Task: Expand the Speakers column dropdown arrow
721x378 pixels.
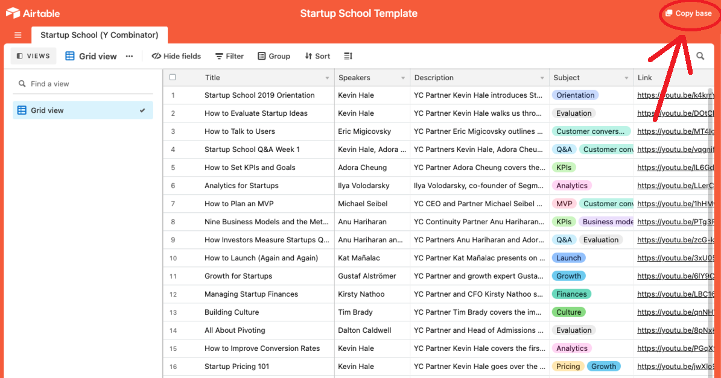Action: click(x=403, y=78)
